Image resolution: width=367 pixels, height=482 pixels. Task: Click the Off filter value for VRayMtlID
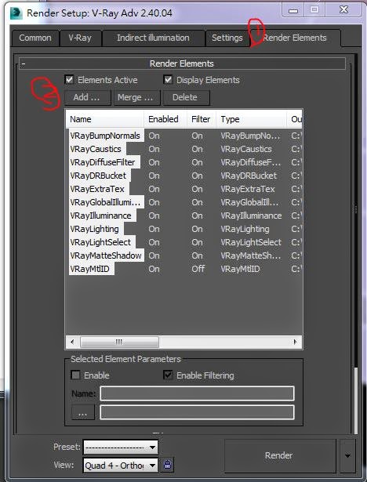198,269
